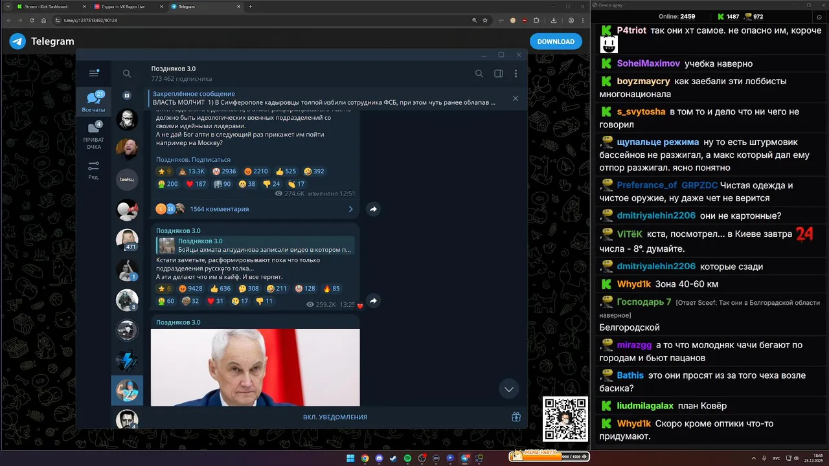The width and height of the screenshot is (829, 466).
Task: Click the 9428 angry reaction
Action: [x=190, y=289]
